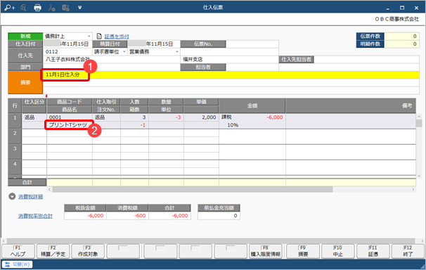Click the 課税 tax category cell
The height and width of the screenshot is (270, 426).
226,117
